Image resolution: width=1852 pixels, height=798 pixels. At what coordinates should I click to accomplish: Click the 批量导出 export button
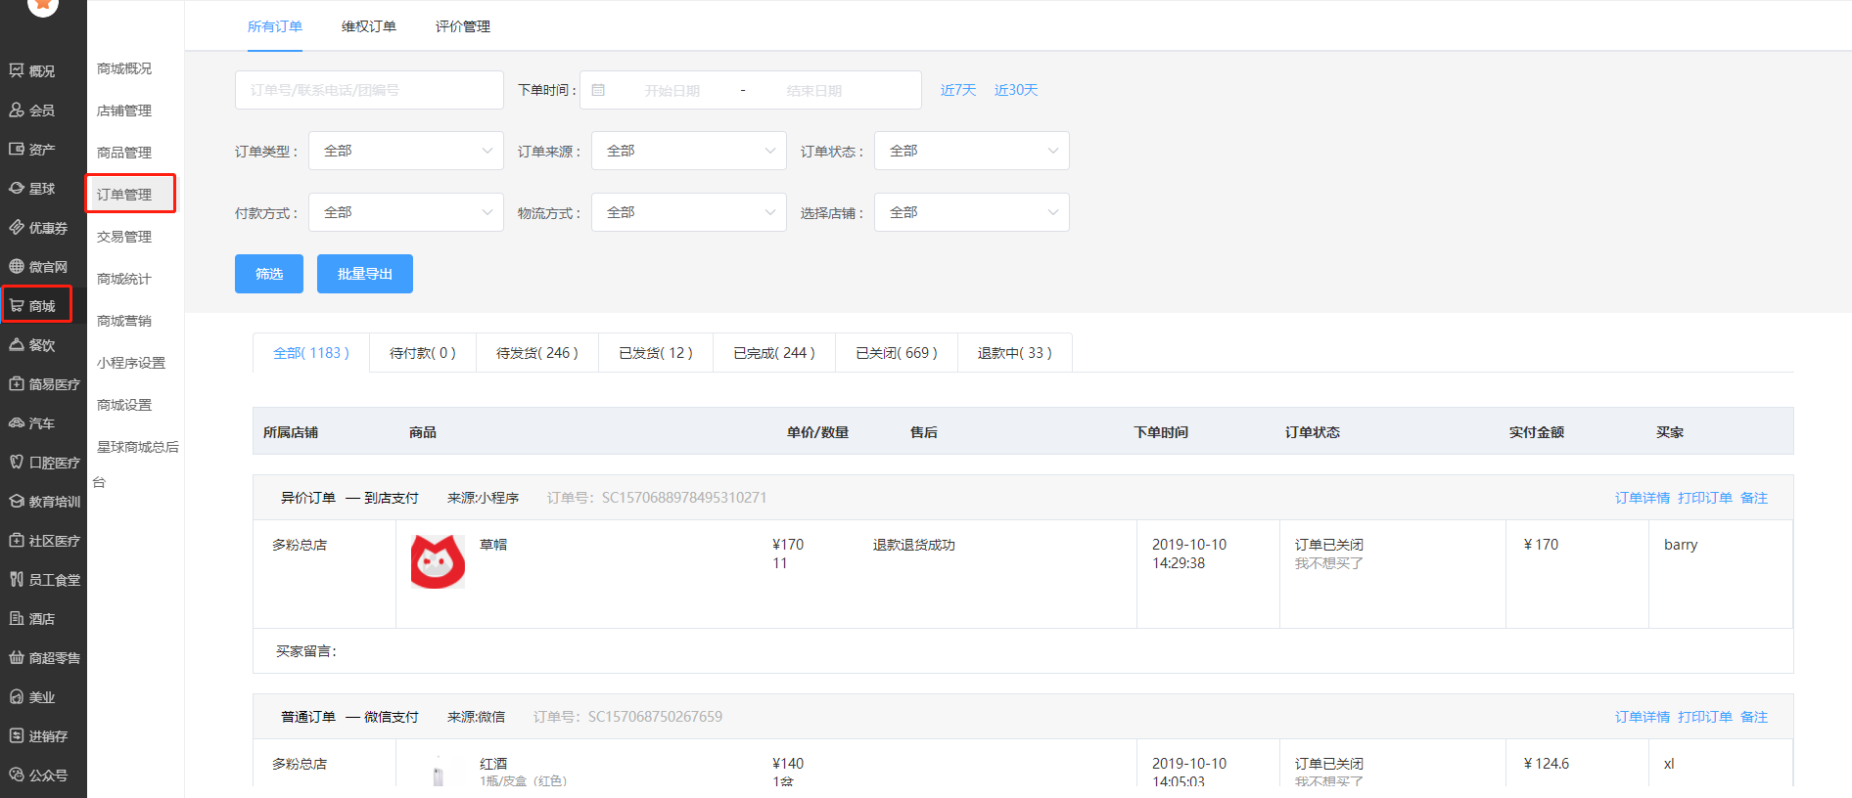[364, 274]
